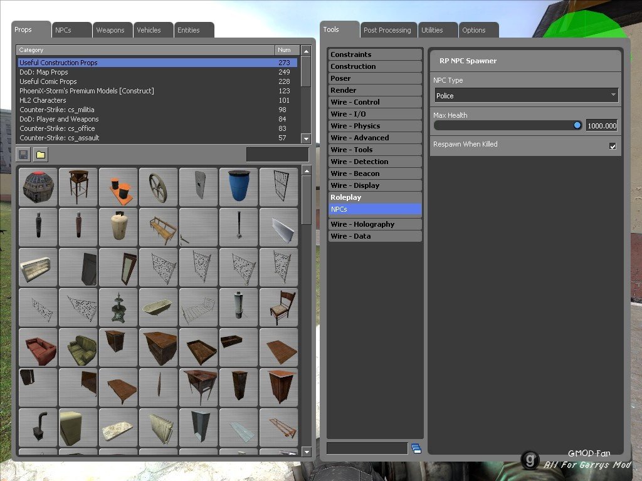
Task: Expand the Wire - Data category
Action: 375,236
